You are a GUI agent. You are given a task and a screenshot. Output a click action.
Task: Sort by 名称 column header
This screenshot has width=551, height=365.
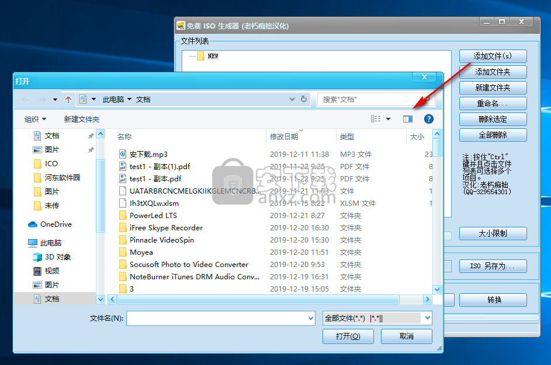[x=124, y=137]
